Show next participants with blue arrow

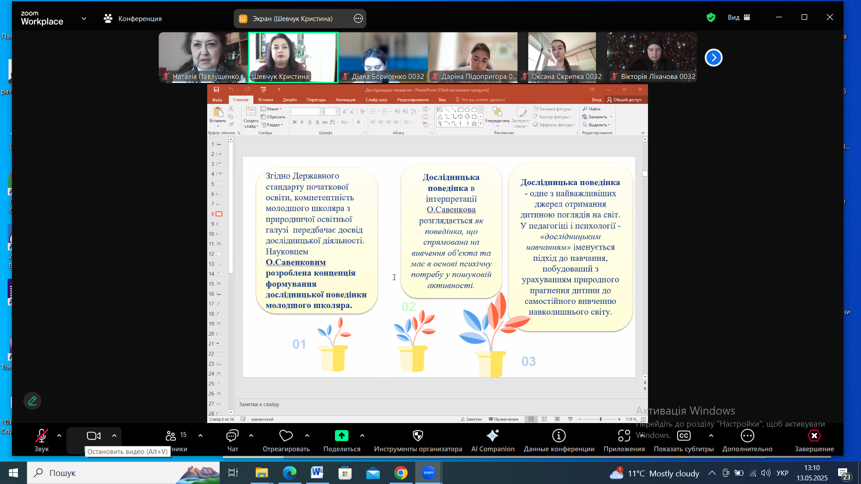(x=713, y=57)
